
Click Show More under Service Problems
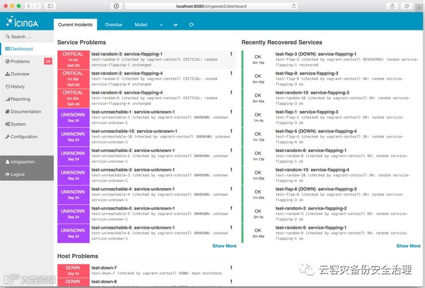click(224, 246)
